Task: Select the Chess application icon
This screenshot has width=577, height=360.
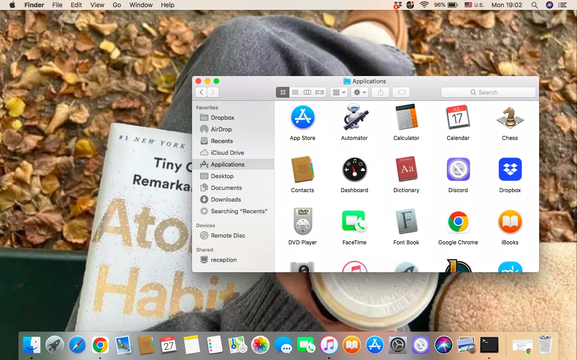Action: click(x=510, y=118)
